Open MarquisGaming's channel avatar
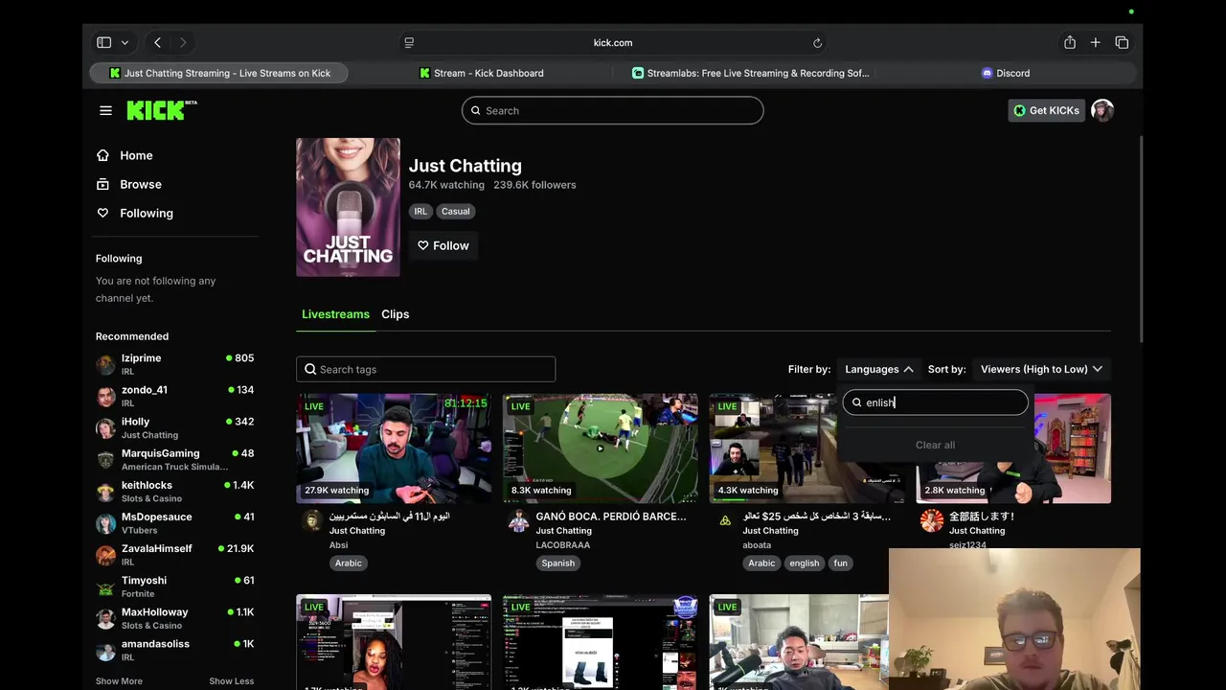 (105, 459)
